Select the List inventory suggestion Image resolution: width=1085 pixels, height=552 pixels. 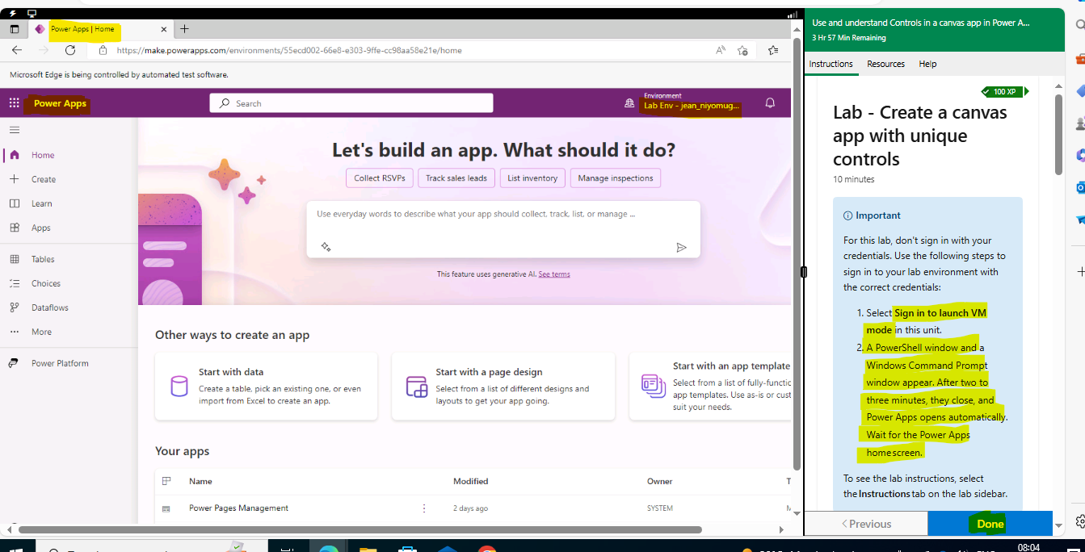532,178
